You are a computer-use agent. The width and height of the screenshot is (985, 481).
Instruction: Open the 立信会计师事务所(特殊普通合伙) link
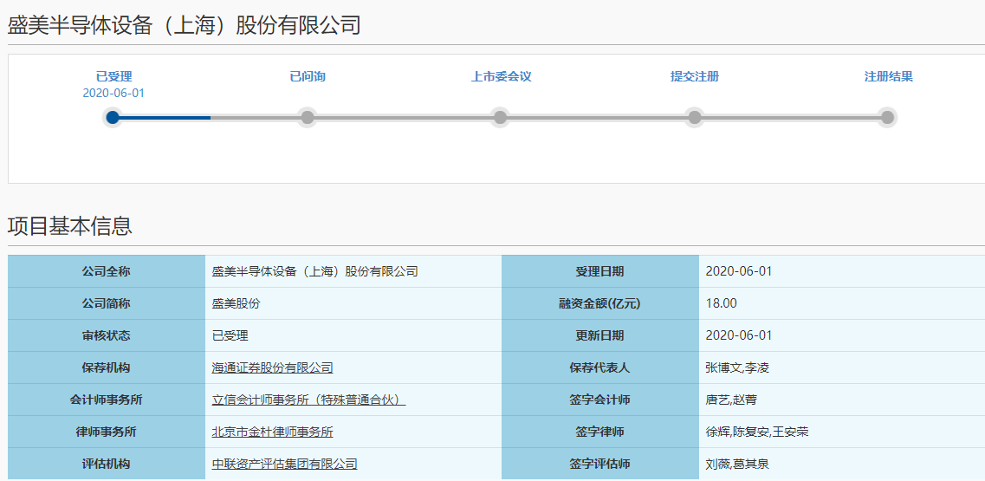(x=308, y=400)
